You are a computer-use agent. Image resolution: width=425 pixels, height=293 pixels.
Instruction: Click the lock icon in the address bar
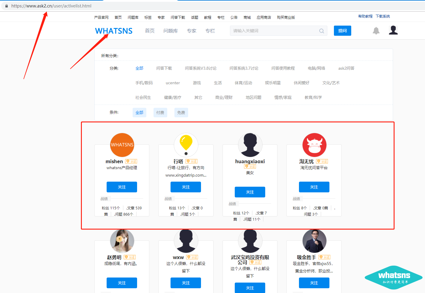click(x=7, y=6)
